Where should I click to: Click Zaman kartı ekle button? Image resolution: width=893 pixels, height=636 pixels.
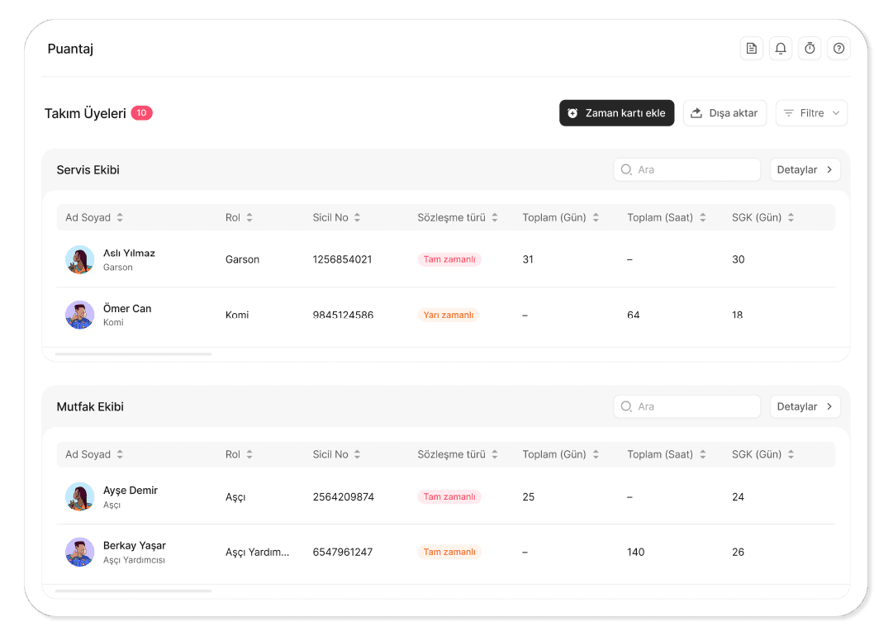tap(616, 113)
